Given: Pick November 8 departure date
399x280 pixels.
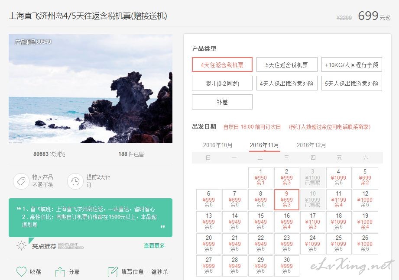Looking at the screenshot, I should pos(260,200).
